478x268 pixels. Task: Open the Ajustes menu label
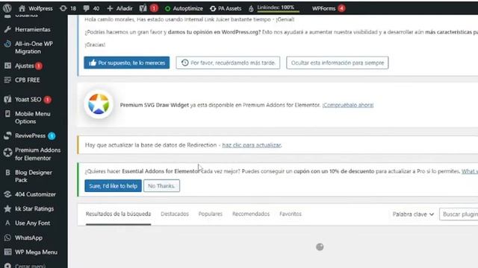pos(25,66)
